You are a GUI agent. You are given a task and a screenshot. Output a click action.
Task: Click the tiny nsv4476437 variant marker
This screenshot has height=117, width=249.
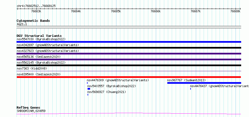191,89
